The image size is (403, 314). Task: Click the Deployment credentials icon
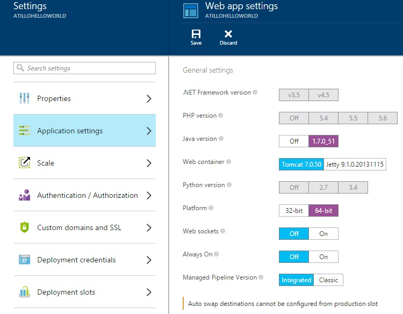point(24,260)
